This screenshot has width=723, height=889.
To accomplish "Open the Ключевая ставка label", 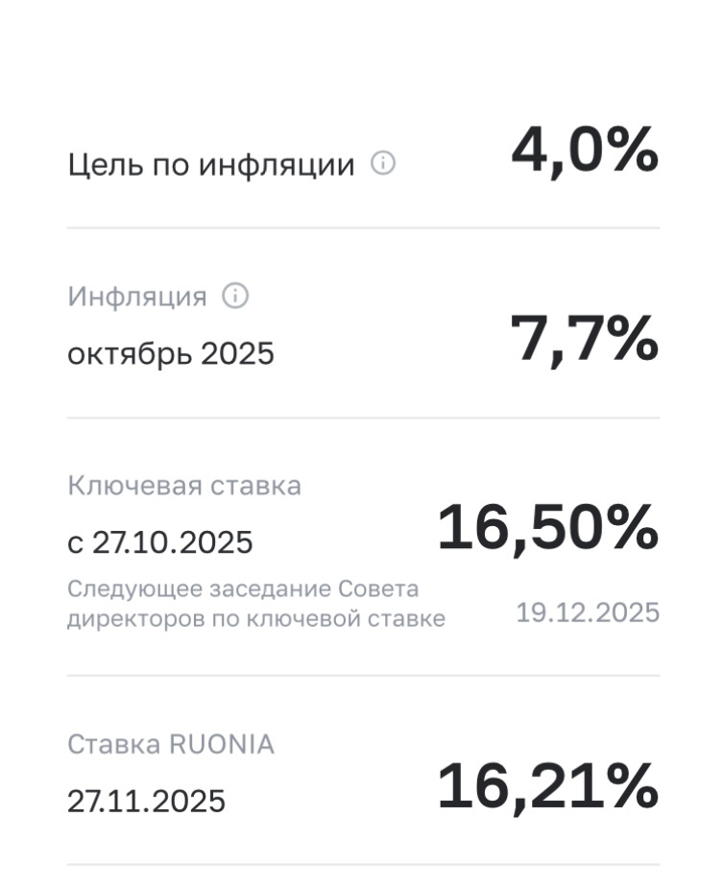I will 183,486.
